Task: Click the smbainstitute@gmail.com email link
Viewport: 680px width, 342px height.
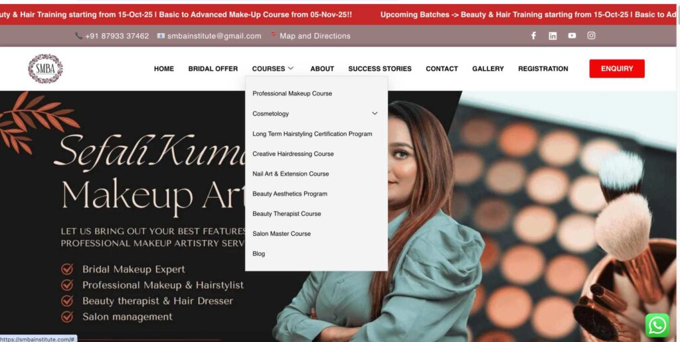Action: click(x=214, y=36)
